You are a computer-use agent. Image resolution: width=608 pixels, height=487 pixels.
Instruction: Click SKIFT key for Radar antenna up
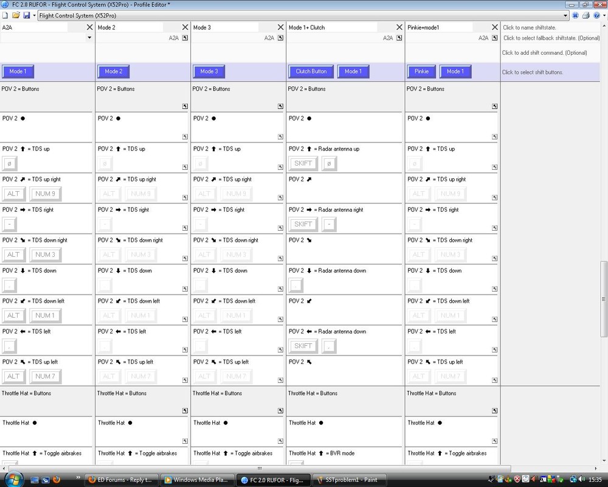pos(303,164)
